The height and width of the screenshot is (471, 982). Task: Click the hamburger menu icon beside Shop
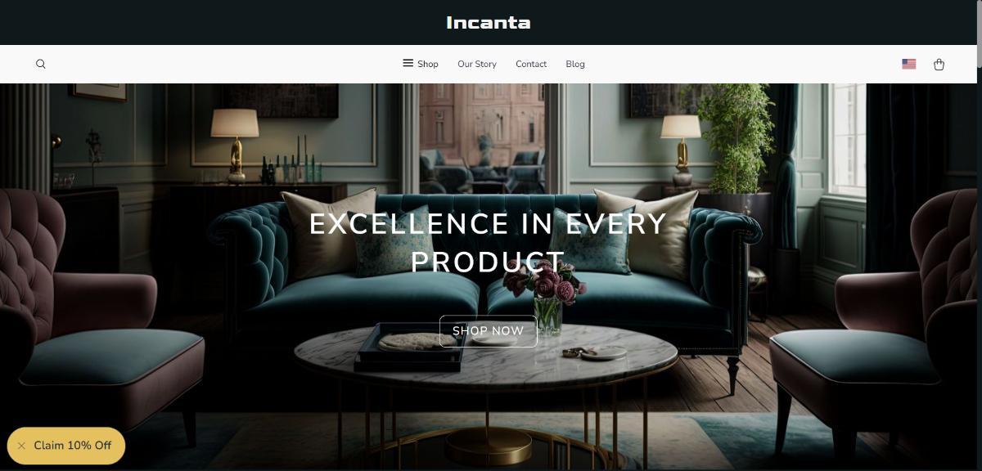[x=408, y=63]
